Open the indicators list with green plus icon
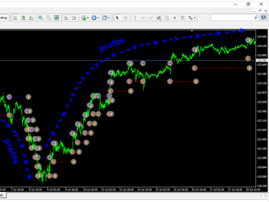Image resolution: width=269 pixels, height=202 pixels. (84, 18)
